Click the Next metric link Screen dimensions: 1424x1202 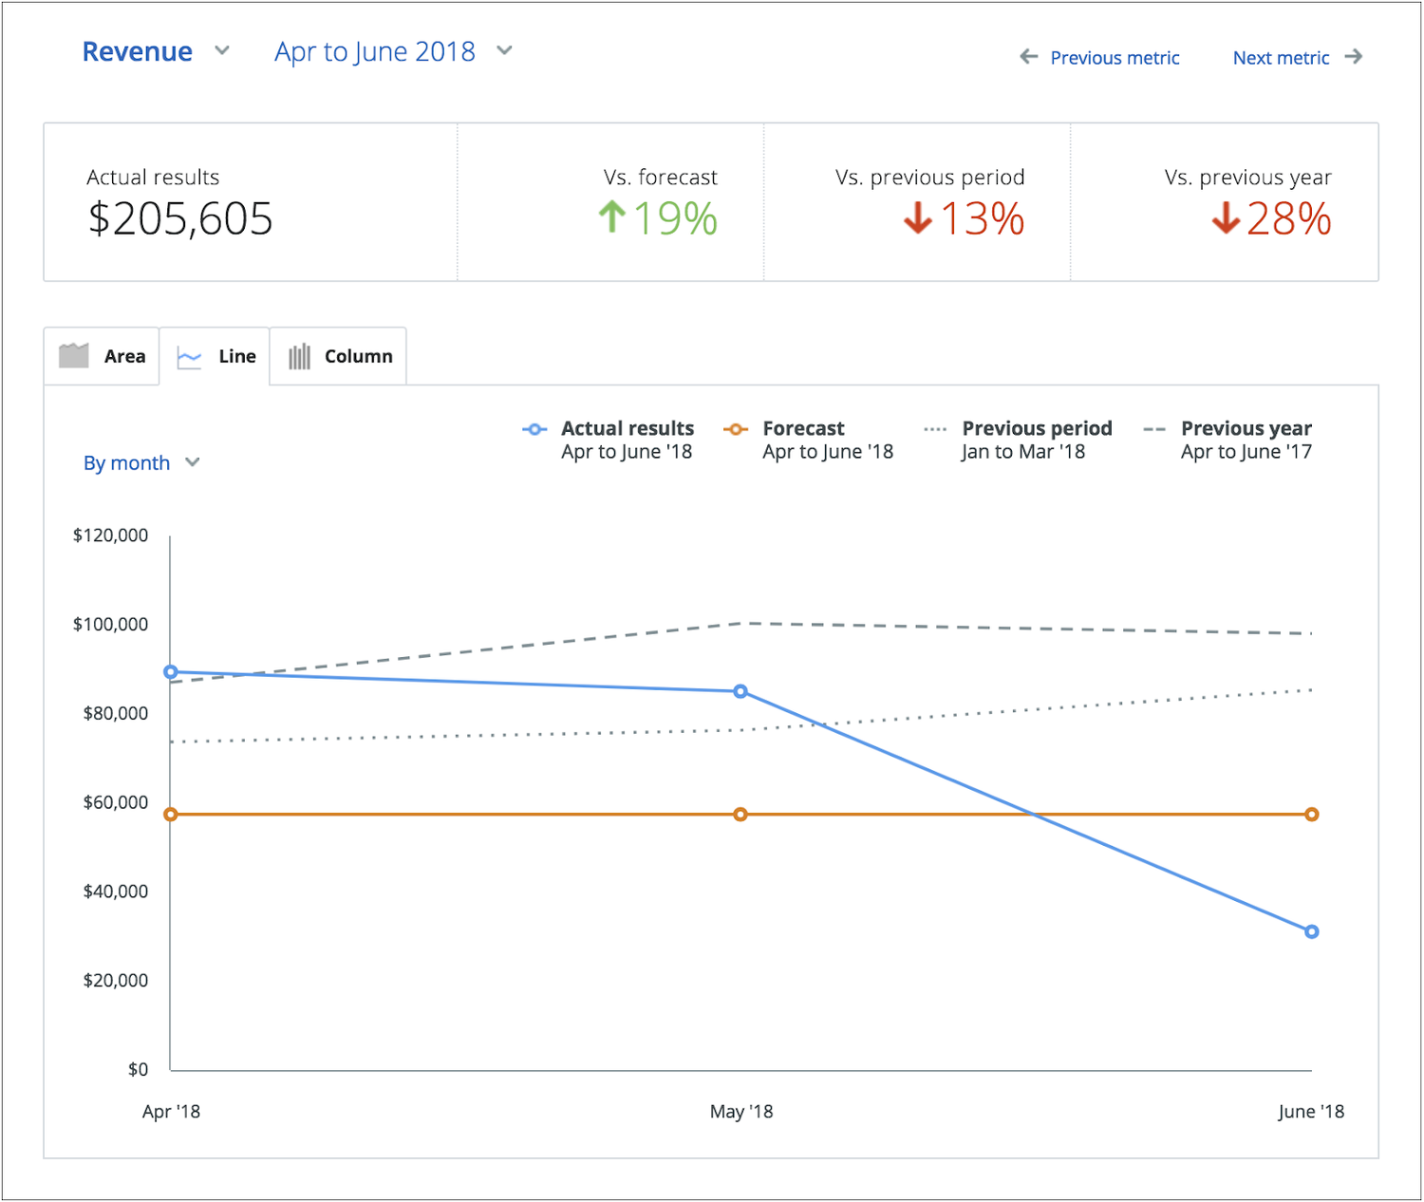(x=1281, y=57)
